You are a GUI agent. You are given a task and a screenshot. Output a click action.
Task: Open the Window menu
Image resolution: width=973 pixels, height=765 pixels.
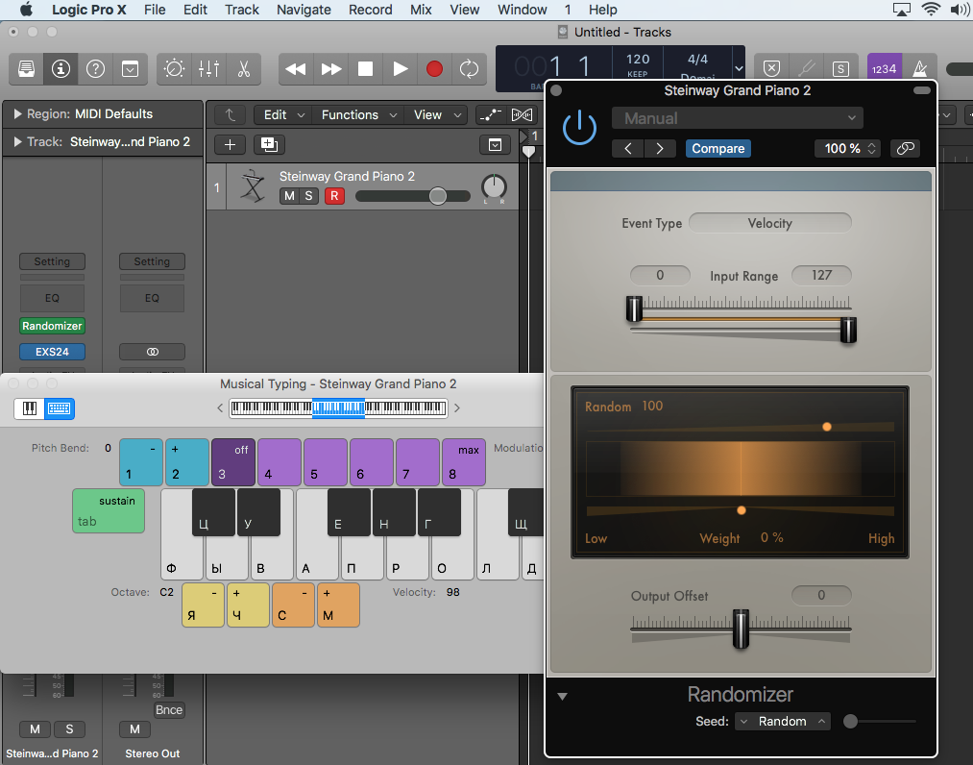click(522, 10)
